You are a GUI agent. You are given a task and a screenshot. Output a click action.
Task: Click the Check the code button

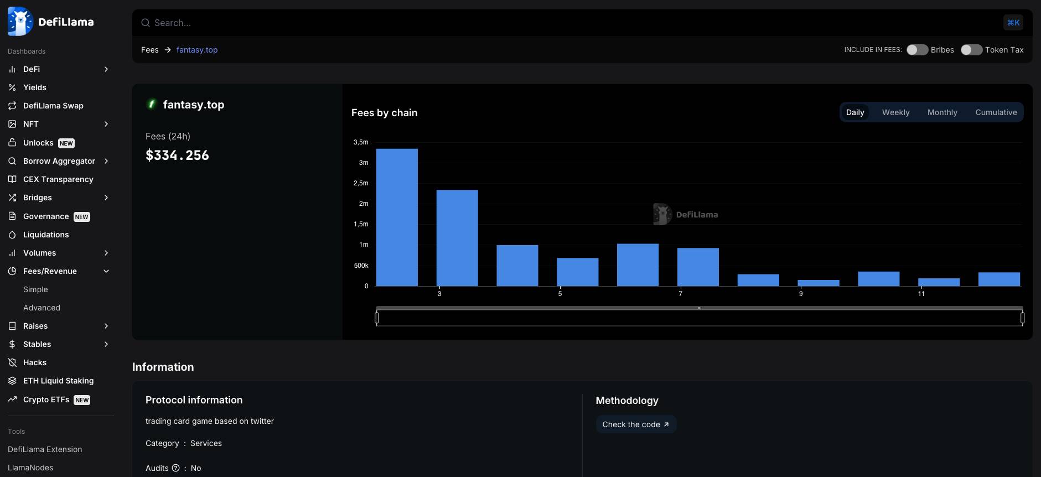pos(636,424)
